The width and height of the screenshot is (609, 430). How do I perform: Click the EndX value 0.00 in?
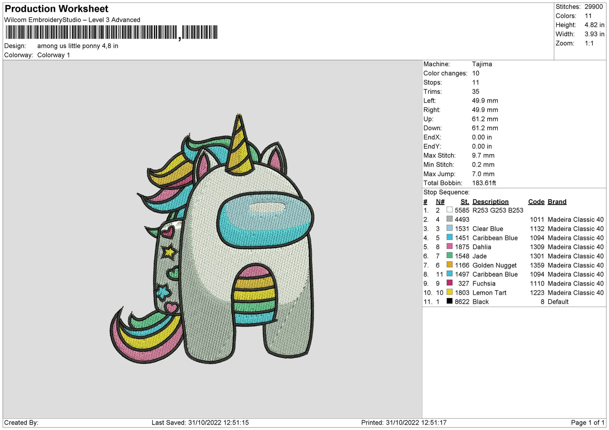pos(482,137)
